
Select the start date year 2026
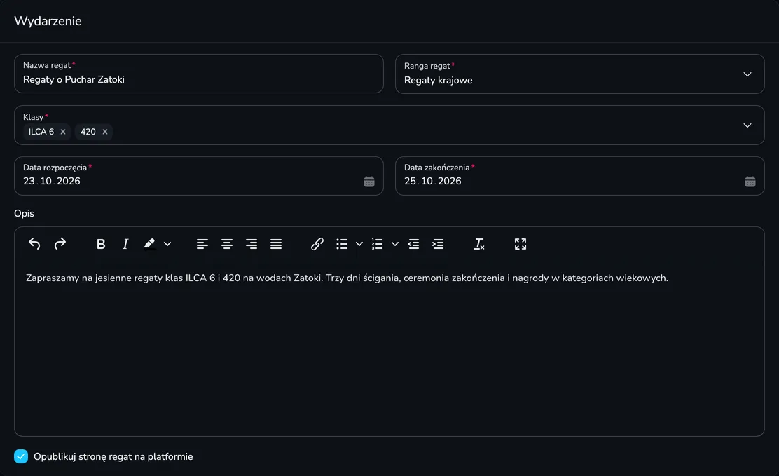[x=69, y=181]
